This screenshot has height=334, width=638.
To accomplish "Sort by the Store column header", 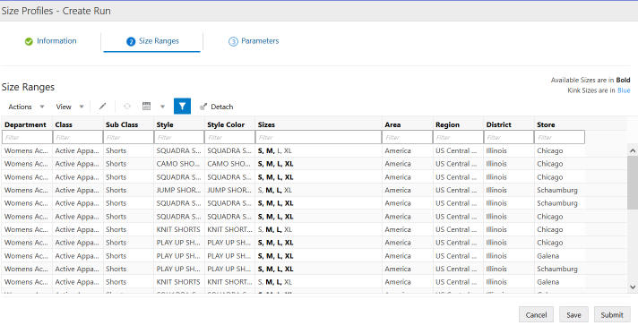I will click(546, 124).
